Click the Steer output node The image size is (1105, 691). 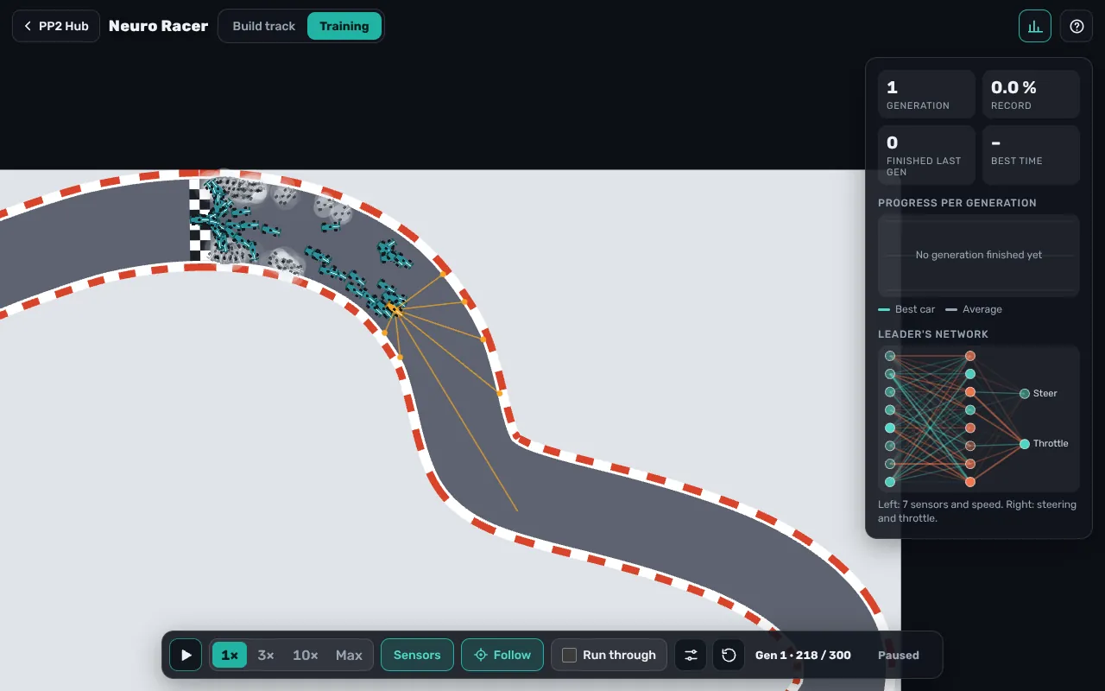click(1025, 393)
